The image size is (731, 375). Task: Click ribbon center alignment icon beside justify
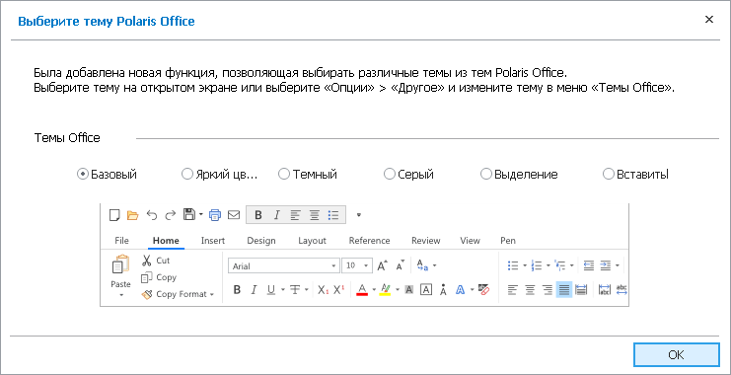[x=530, y=290]
